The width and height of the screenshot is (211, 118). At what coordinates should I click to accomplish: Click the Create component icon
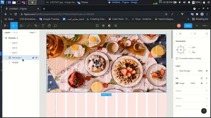103,26
